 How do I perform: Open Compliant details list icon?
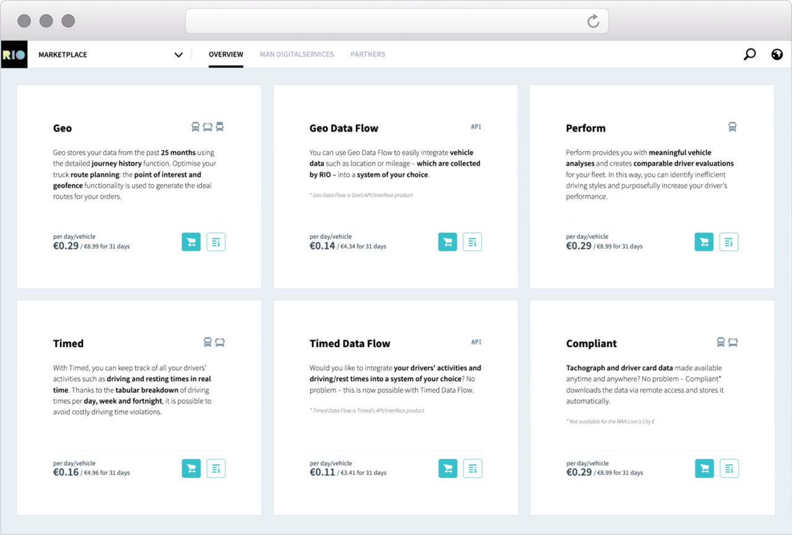coord(729,469)
